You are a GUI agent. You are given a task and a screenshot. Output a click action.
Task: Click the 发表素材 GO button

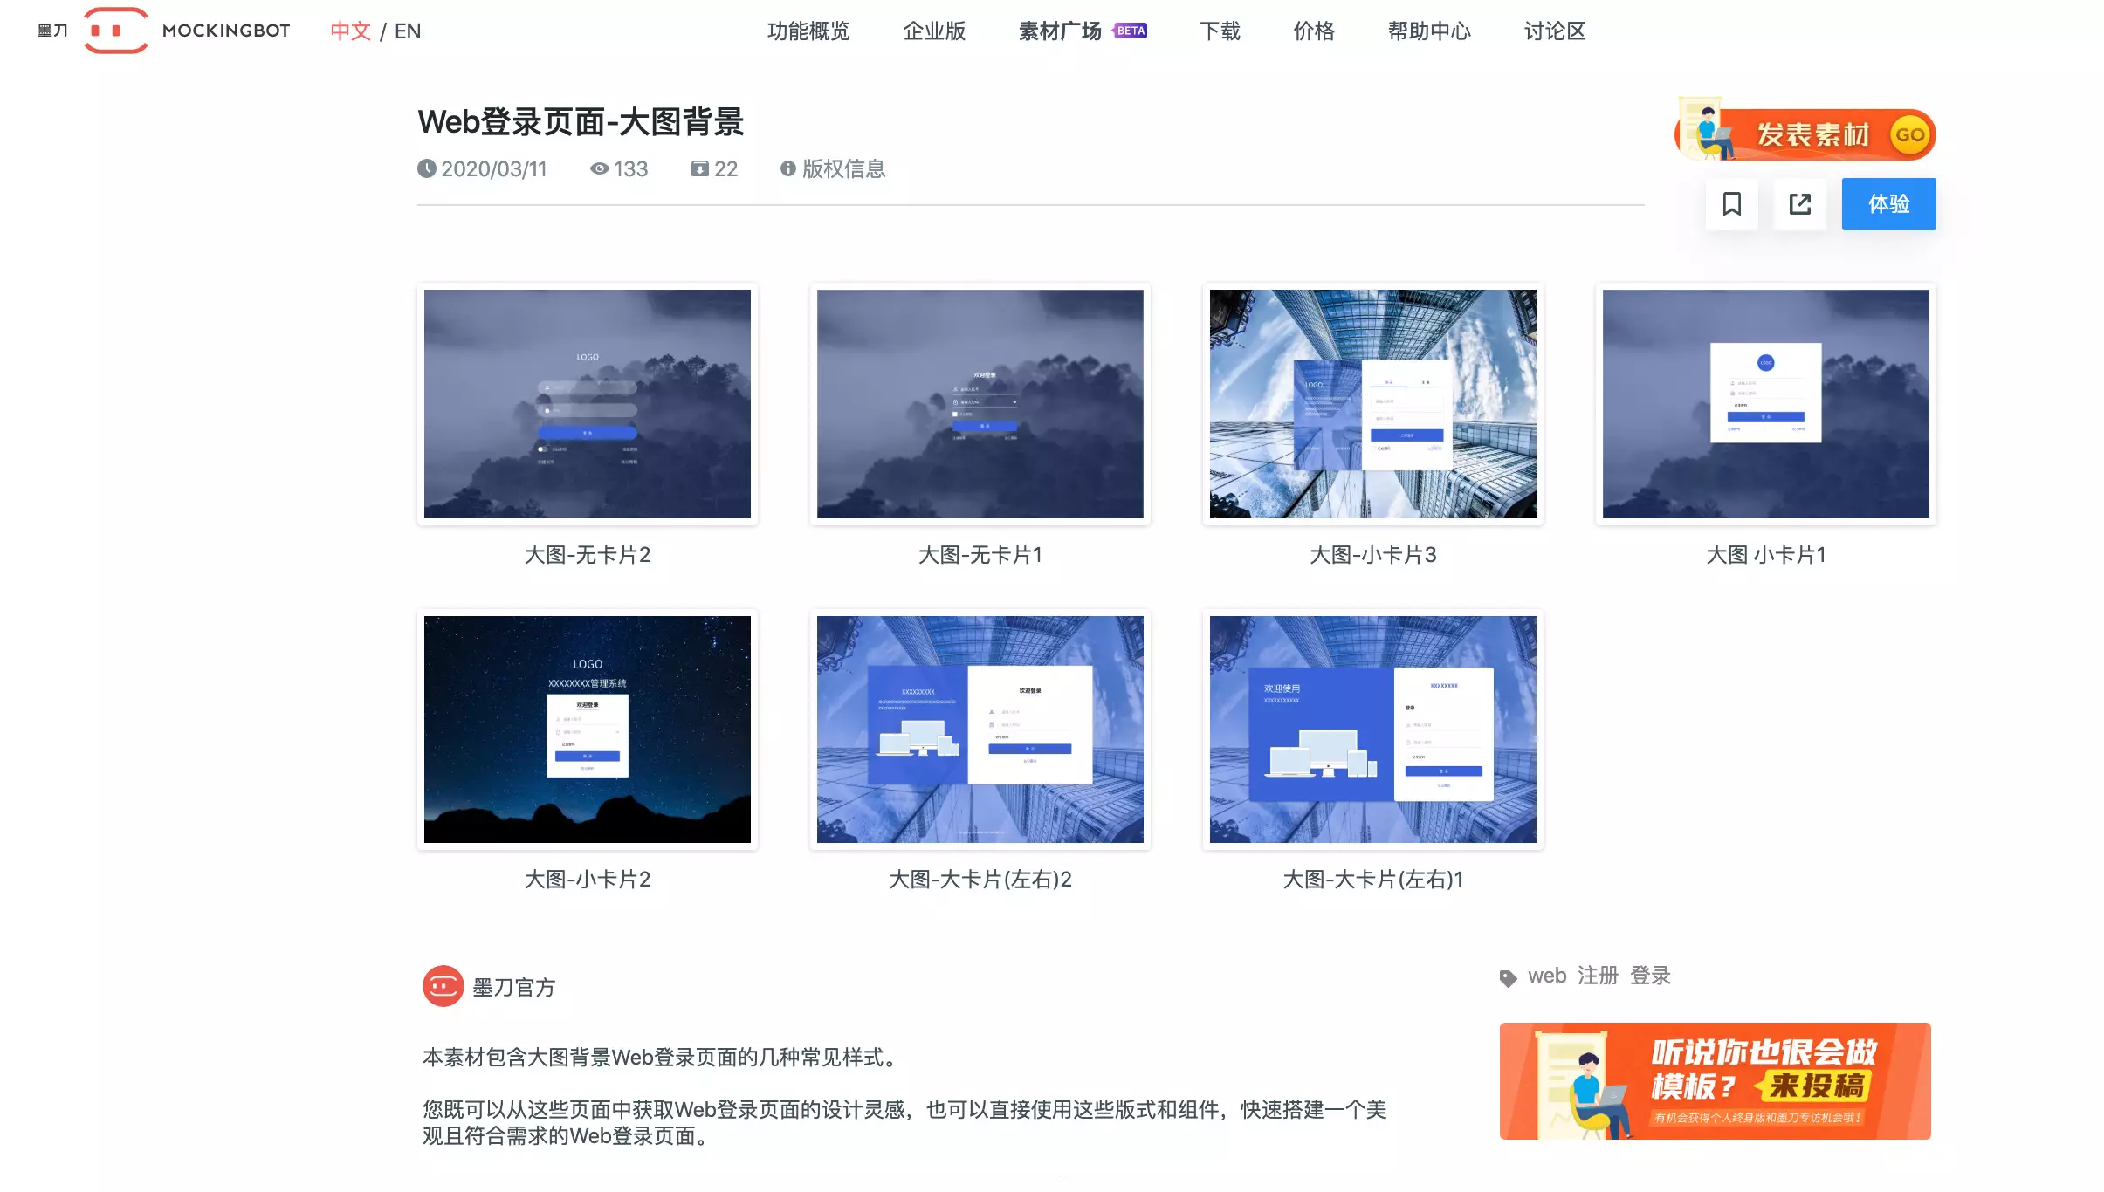[x=1811, y=133]
